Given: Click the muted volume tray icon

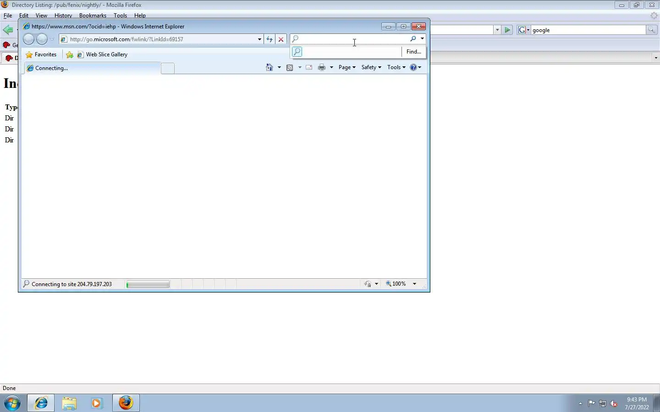Looking at the screenshot, I should [614, 403].
